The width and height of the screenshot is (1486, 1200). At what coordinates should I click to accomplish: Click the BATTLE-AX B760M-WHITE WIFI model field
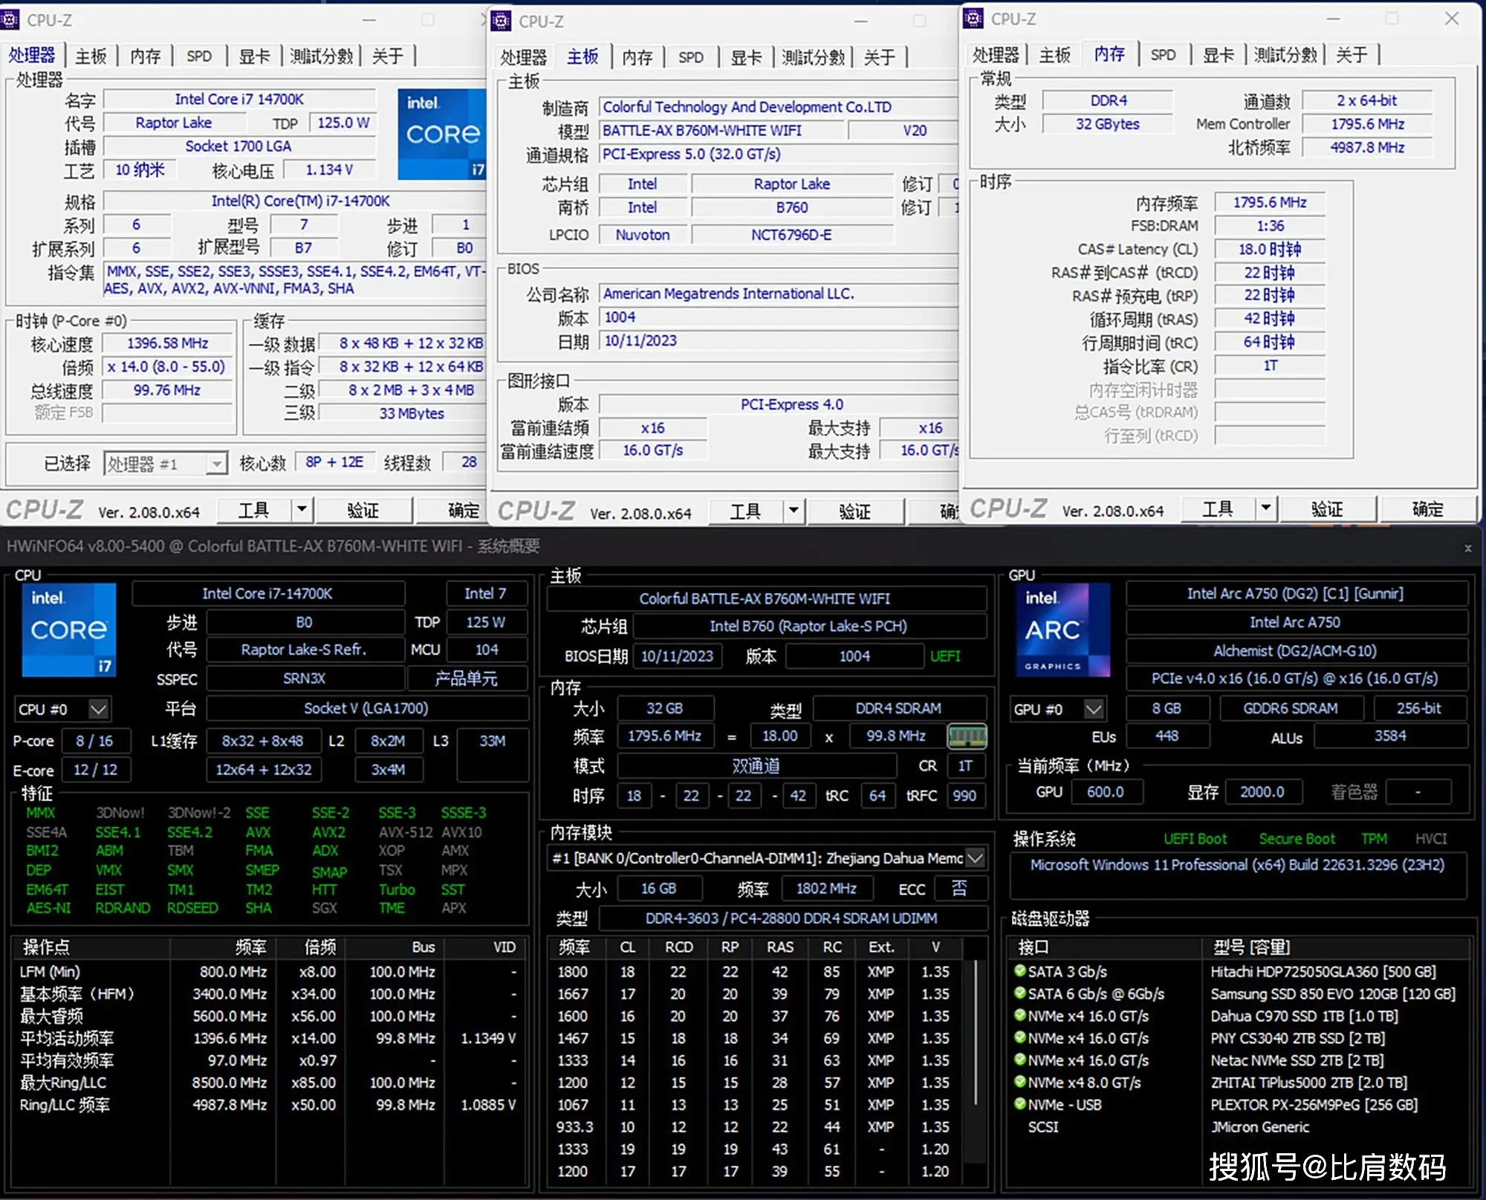723,131
